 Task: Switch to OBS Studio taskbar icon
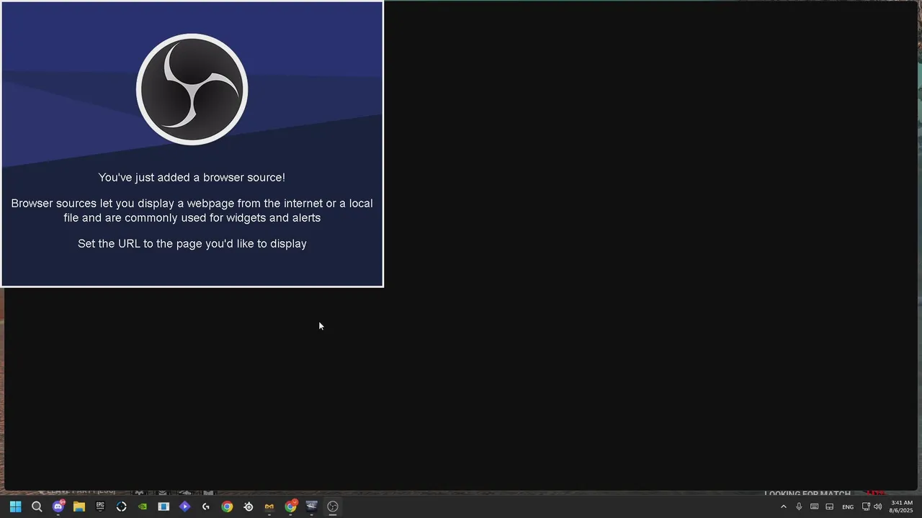coord(333,506)
